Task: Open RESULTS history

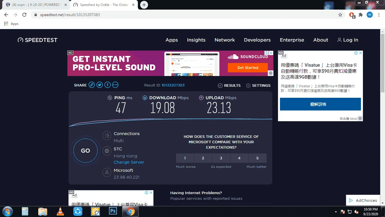Action: 229,85
